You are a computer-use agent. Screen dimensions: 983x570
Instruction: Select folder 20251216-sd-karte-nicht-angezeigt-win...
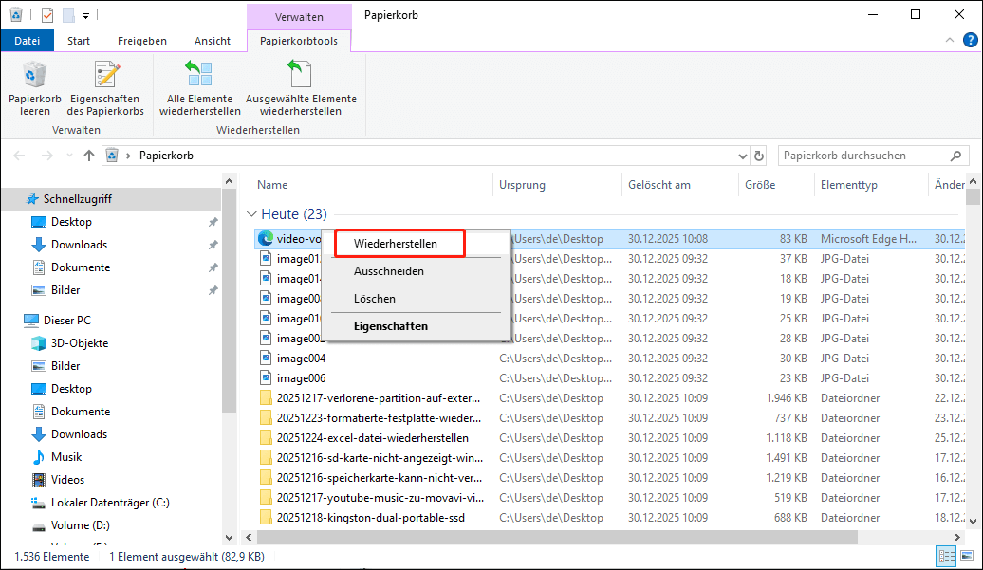[380, 458]
